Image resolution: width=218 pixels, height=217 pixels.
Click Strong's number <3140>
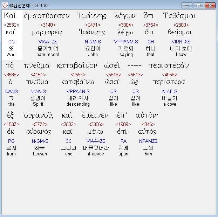point(48,25)
